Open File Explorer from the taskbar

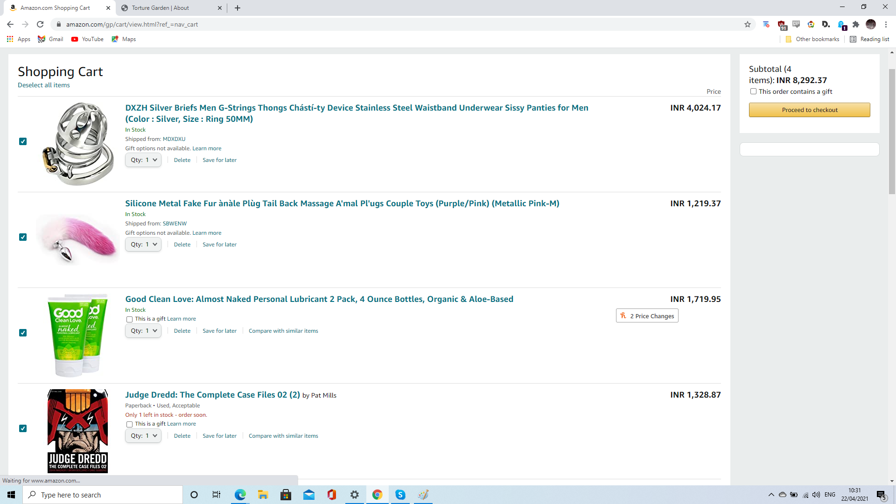click(263, 495)
